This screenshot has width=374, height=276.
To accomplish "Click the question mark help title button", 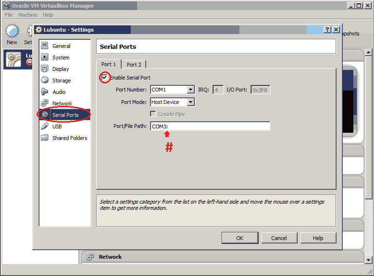I will coord(327,30).
